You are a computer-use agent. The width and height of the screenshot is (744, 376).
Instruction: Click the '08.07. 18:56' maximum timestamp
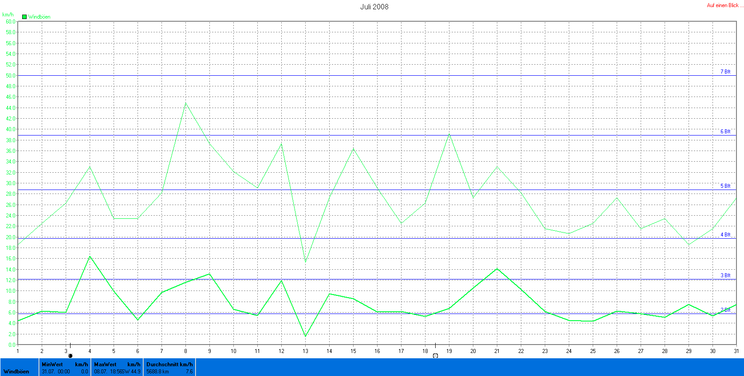[x=108, y=372]
